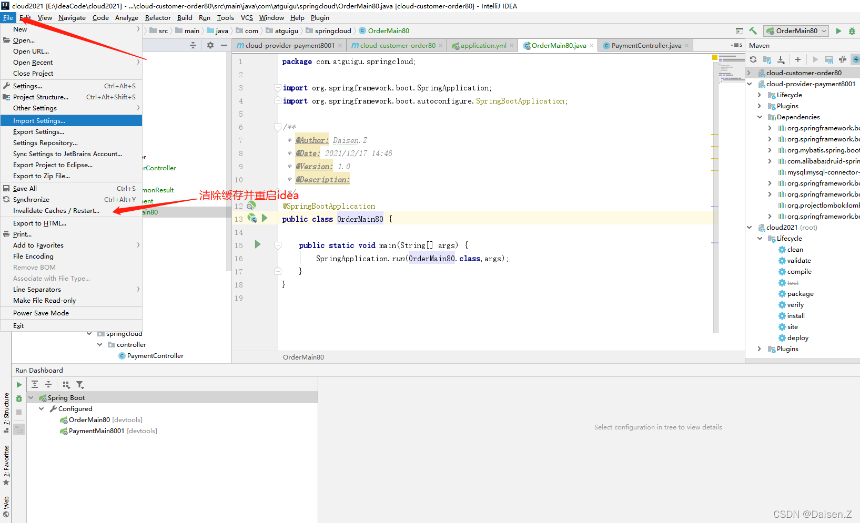Click the Run Dashboard stop square icon
Screen dimensions: 860x523
tap(19, 412)
